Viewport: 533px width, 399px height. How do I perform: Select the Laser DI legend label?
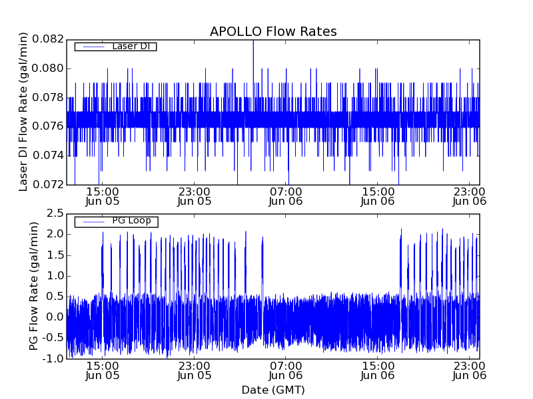pyautogui.click(x=133, y=46)
